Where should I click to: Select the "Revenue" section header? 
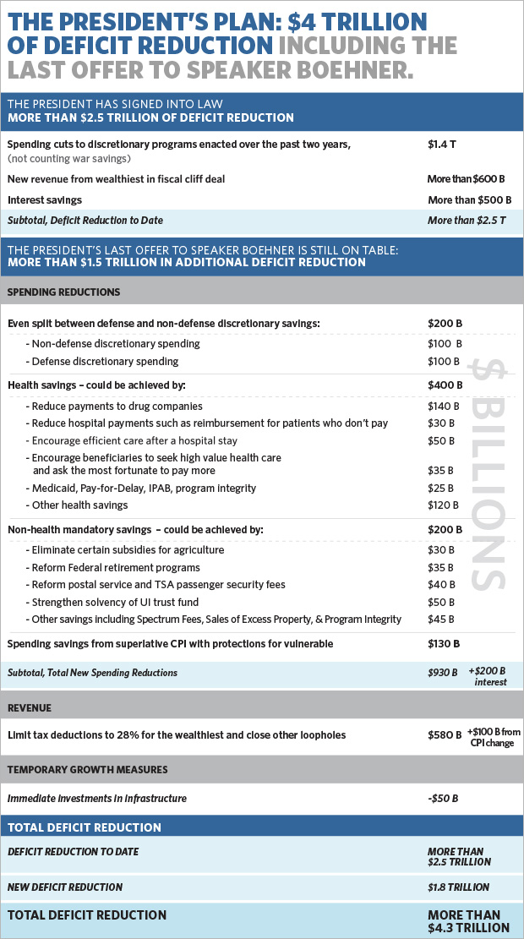coord(32,707)
